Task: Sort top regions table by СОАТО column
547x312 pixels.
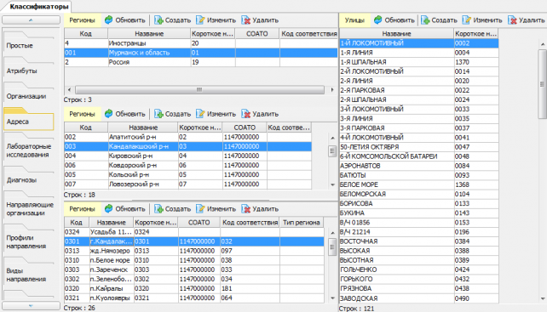Action: tap(257, 34)
